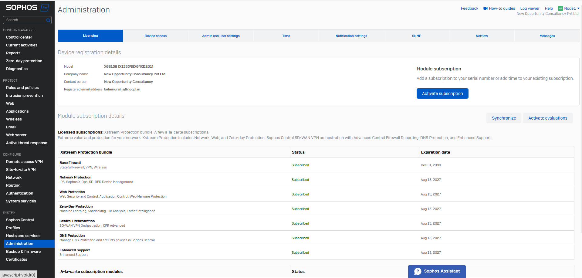
Task: Click the Sophos logo in sidebar
Action: 22,8
